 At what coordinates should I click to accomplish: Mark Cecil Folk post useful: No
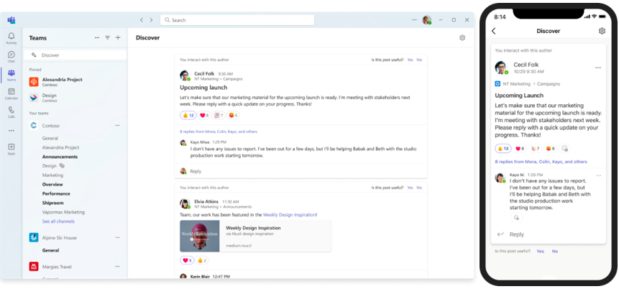pyautogui.click(x=419, y=60)
